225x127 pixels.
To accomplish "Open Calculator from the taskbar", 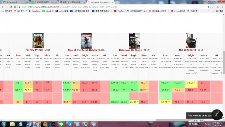I will pyautogui.click(x=78, y=124).
